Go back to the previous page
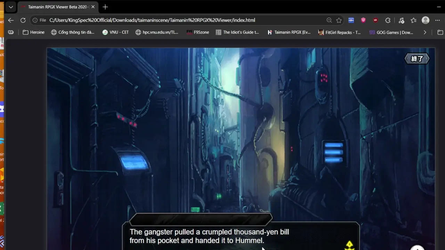 tap(11, 20)
